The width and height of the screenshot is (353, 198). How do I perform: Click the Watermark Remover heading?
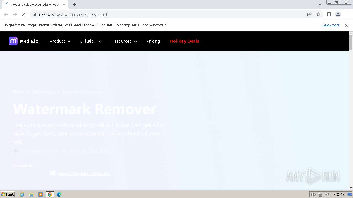pos(84,109)
